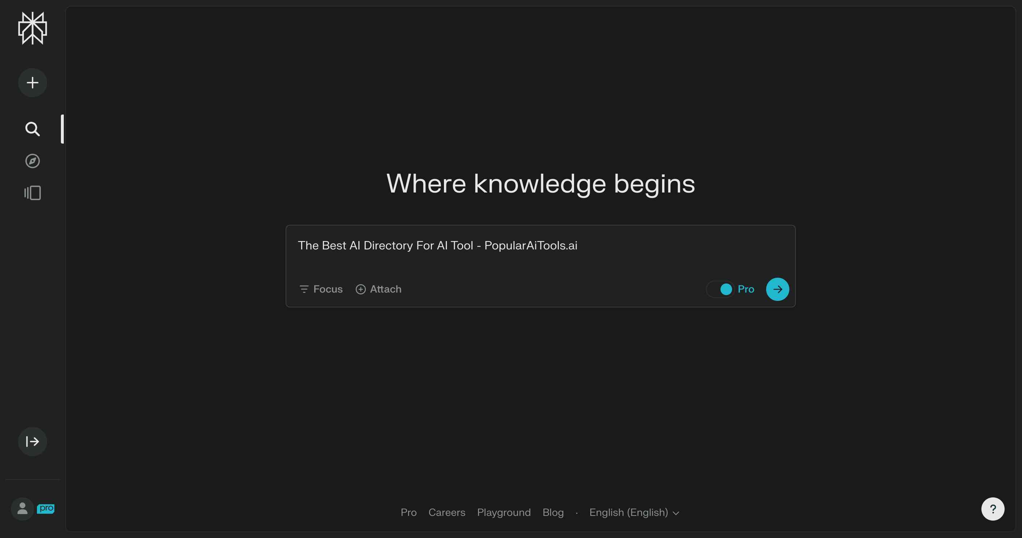
Task: Open the Pro footer link
Action: coord(409,513)
